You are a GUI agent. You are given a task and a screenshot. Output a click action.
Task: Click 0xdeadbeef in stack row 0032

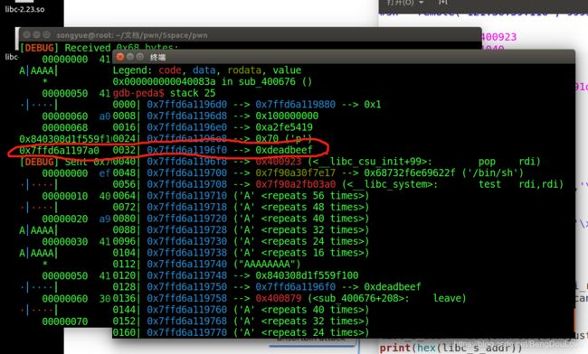[284, 150]
